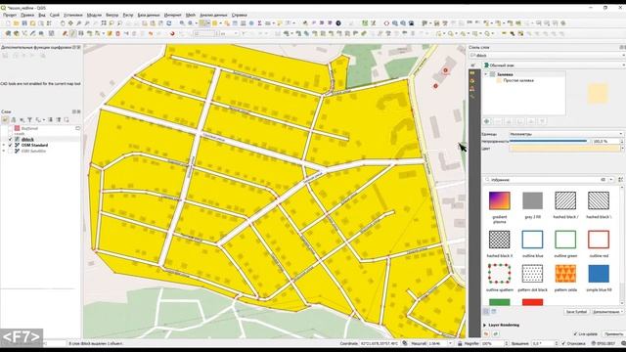
Task: Click the Undo arrow in digitizing toolbar
Action: [151, 34]
